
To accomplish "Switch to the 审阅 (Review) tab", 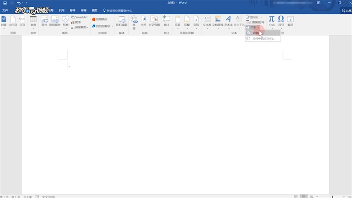I will [84, 10].
